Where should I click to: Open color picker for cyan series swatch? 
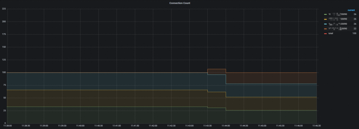(x=325, y=24)
